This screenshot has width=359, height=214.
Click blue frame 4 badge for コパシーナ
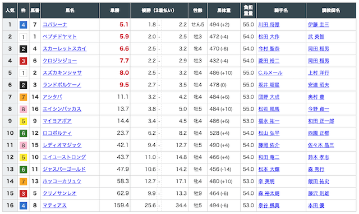pyautogui.click(x=23, y=25)
